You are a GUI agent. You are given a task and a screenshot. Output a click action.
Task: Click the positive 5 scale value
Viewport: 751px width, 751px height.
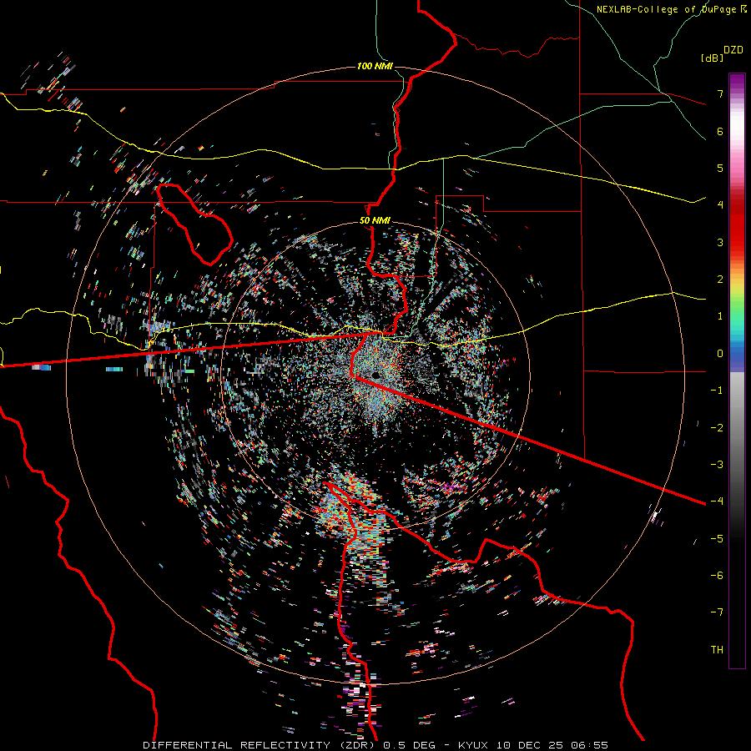[x=720, y=168]
